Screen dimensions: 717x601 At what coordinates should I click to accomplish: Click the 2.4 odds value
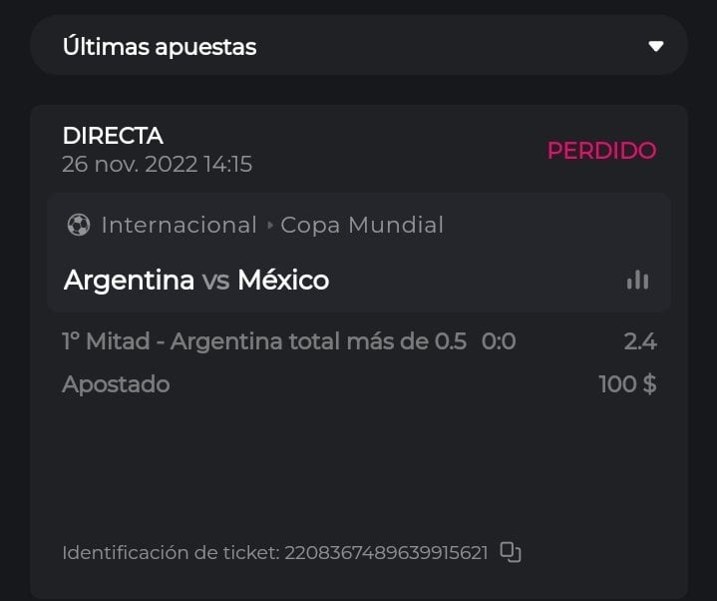640,341
